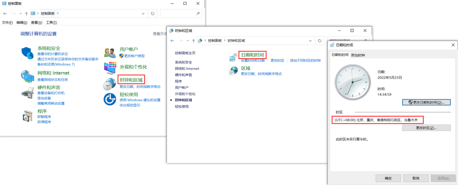Click the 日期和时间 clock calendar icon
Screen dimensions: 458x185
coord(234,57)
